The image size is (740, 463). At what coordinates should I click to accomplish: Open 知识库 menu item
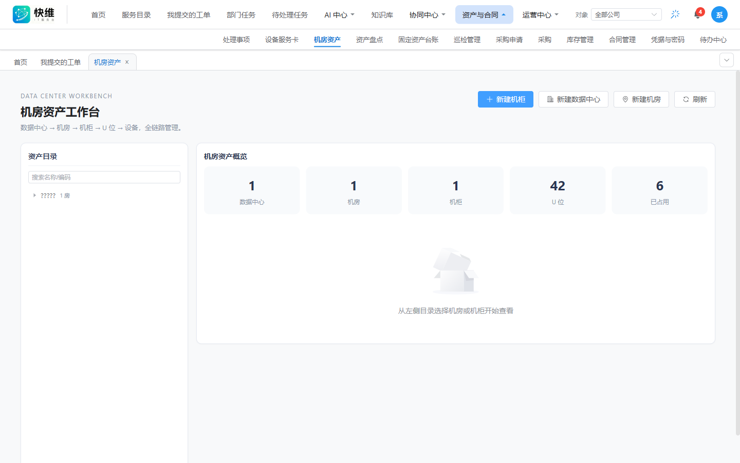[382, 15]
